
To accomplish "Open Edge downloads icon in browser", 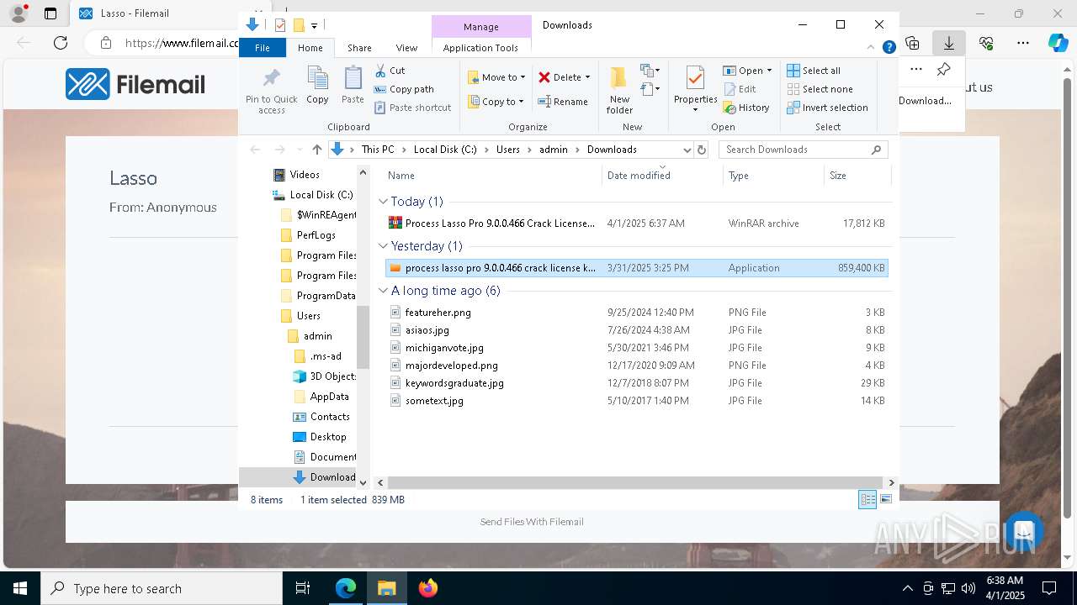I will click(x=949, y=43).
